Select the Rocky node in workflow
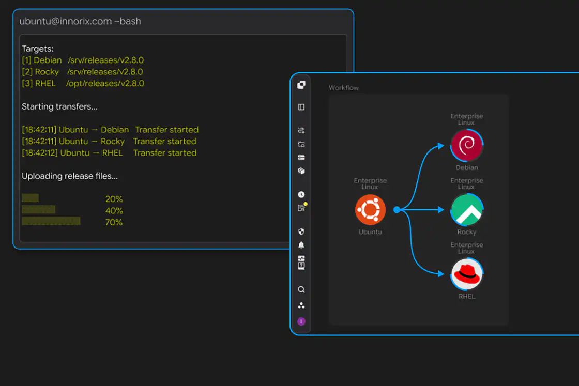Viewport: 579px width, 386px height. click(x=467, y=210)
